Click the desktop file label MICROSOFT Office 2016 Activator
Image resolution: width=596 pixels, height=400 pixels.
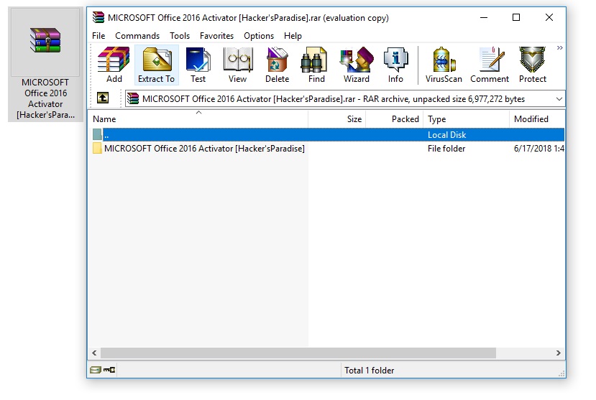click(x=45, y=98)
